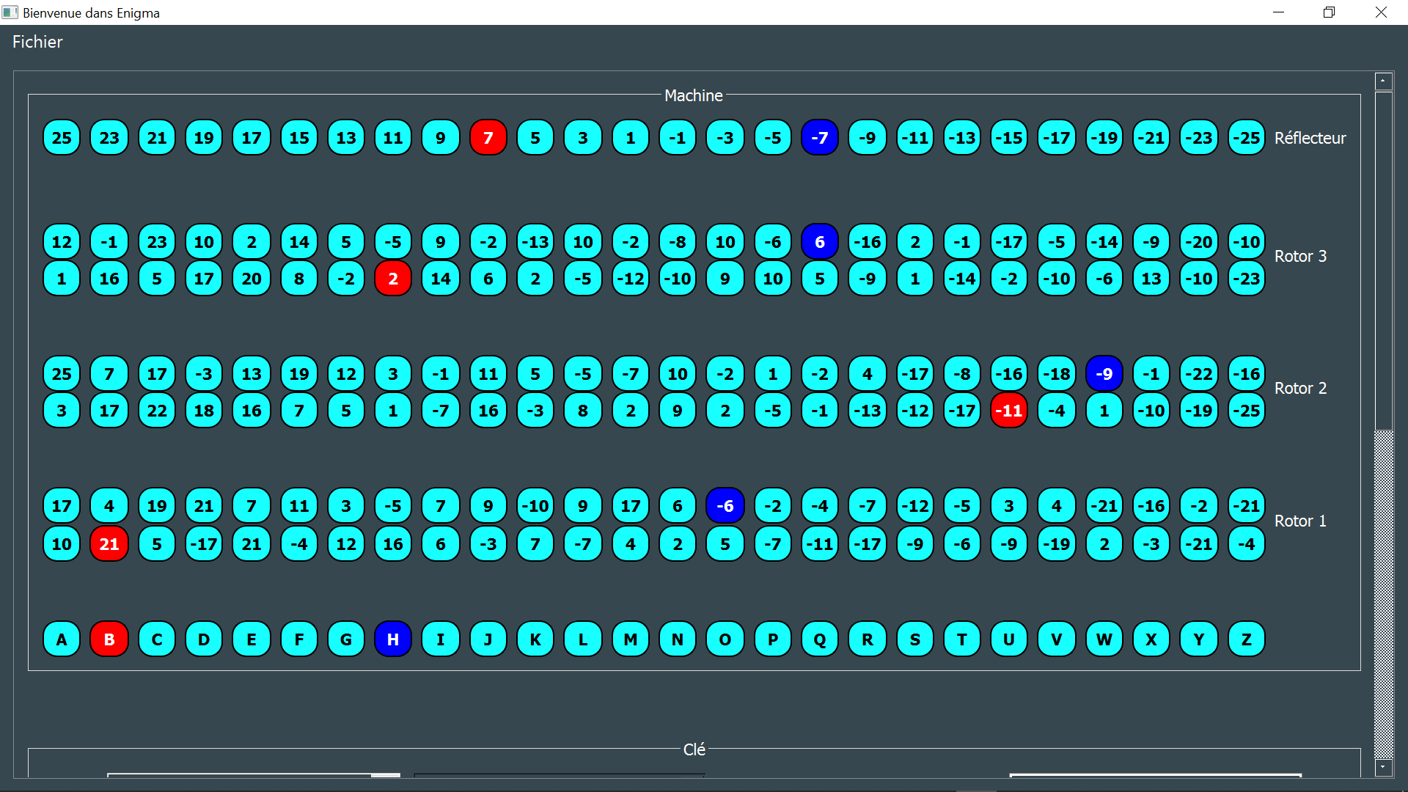This screenshot has width=1408, height=792.
Task: Select the blue -7 cell in the Réflecteur row
Action: click(820, 137)
